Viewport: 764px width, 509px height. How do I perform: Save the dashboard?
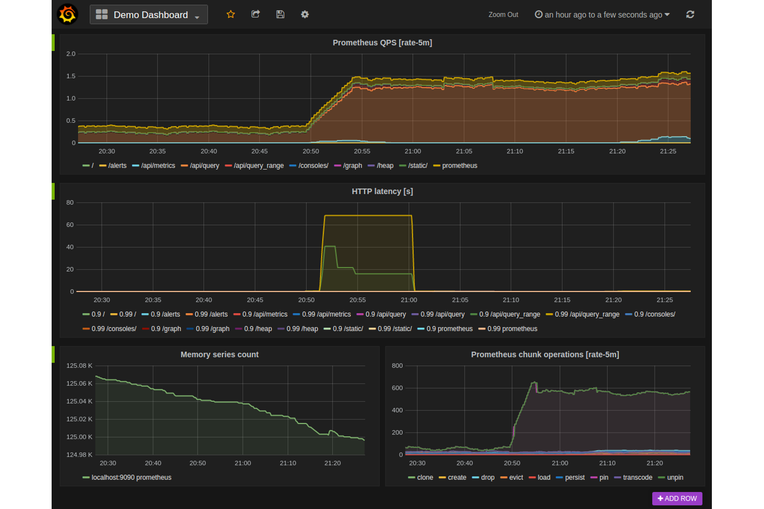280,14
